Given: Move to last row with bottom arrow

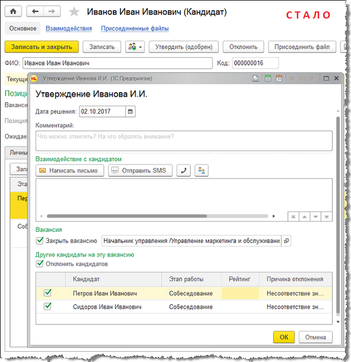Looking at the screenshot, I should pyautogui.click(x=326, y=217).
